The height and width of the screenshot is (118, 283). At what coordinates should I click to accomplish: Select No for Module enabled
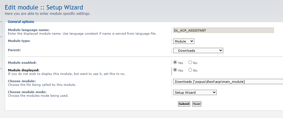(x=190, y=63)
